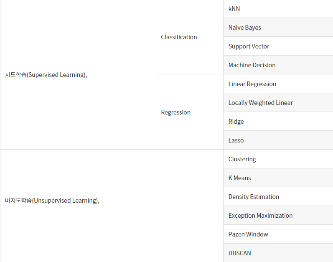333x262 pixels.
Task: Select Exception Maximization entry
Action: 278,215
